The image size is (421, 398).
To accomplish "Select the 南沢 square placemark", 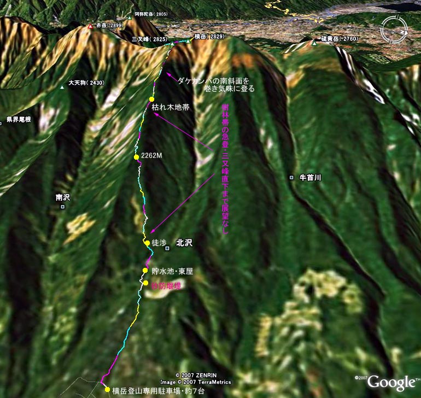I will click(63, 207).
